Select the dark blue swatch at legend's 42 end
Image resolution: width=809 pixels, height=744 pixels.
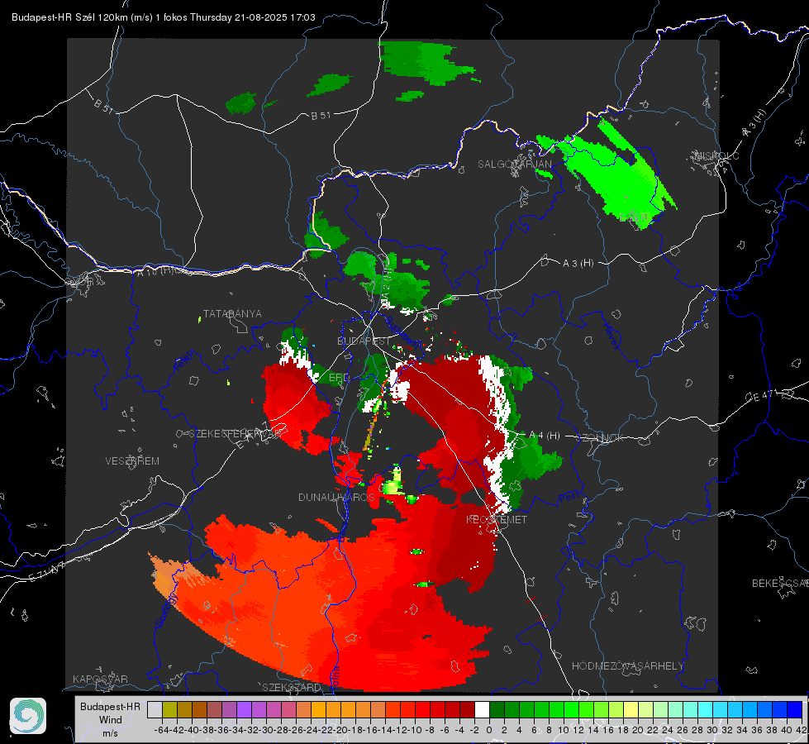pos(795,710)
